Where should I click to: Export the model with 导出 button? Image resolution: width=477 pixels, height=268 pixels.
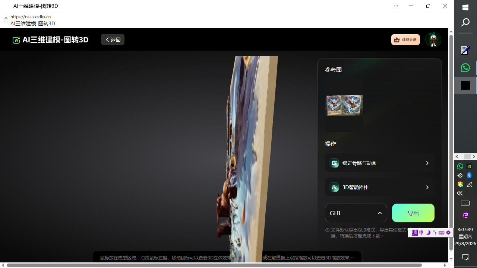coord(413,213)
